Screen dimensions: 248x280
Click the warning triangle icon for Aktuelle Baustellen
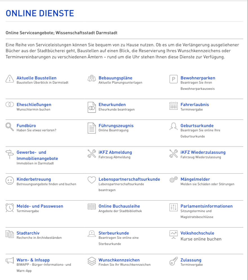click(10, 79)
